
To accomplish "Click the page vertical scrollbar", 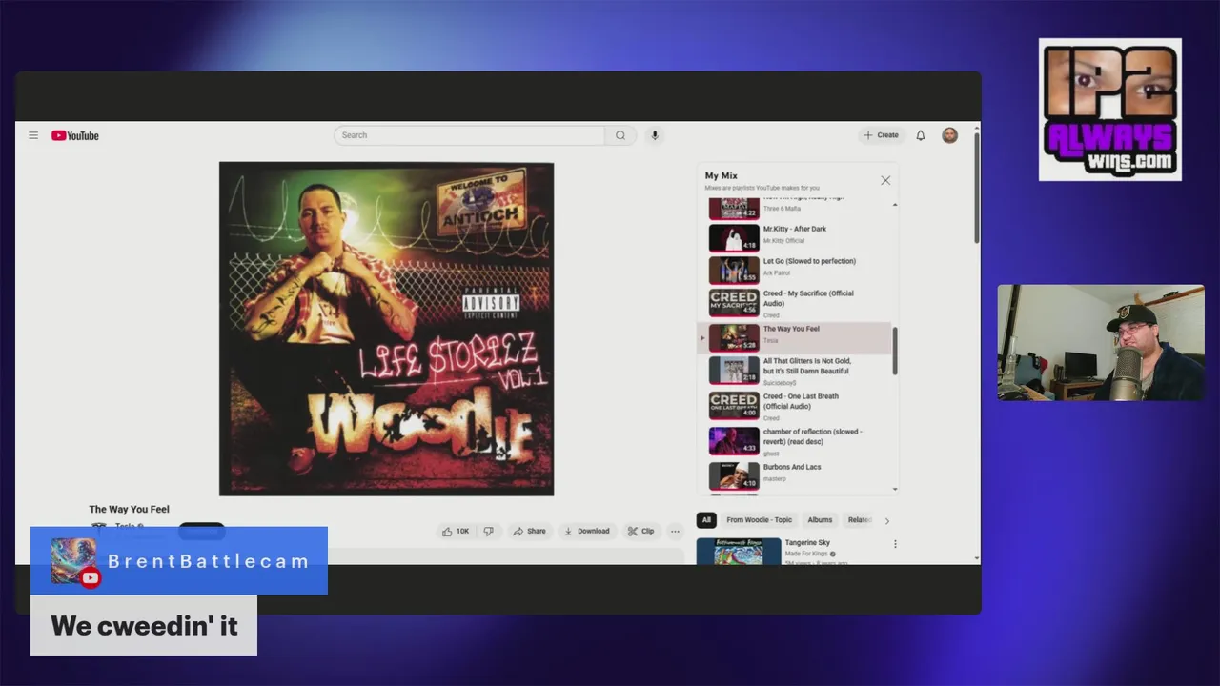I will point(976,186).
